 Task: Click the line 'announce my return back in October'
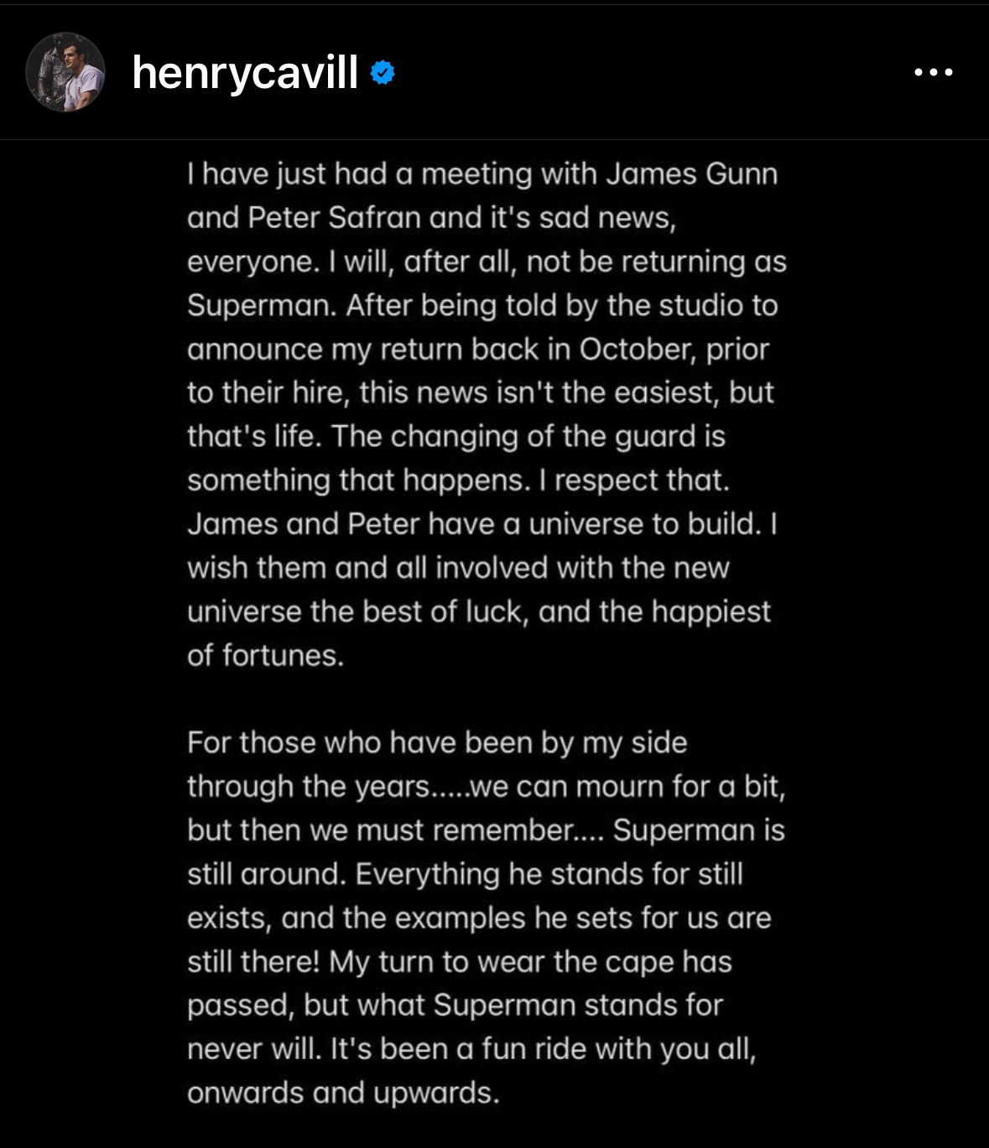pos(478,349)
